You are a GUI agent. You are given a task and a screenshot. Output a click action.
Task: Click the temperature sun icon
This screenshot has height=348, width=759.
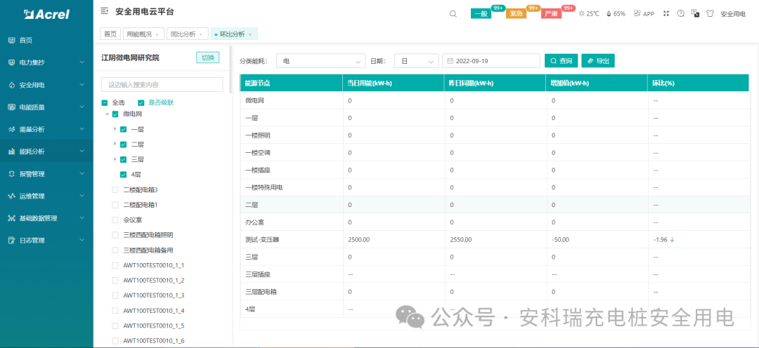[x=582, y=13]
